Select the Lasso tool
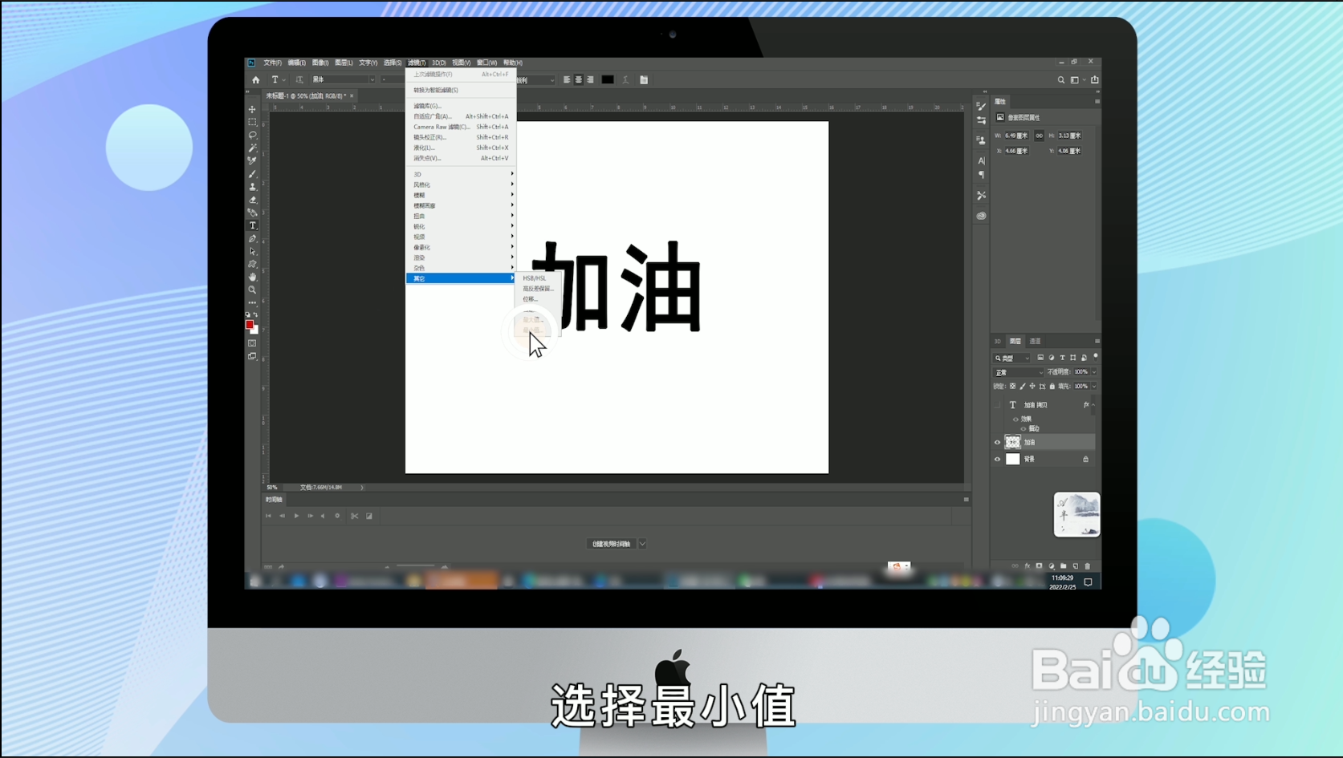This screenshot has width=1343, height=758. [x=252, y=135]
